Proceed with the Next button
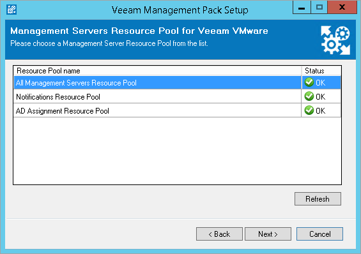 268,234
